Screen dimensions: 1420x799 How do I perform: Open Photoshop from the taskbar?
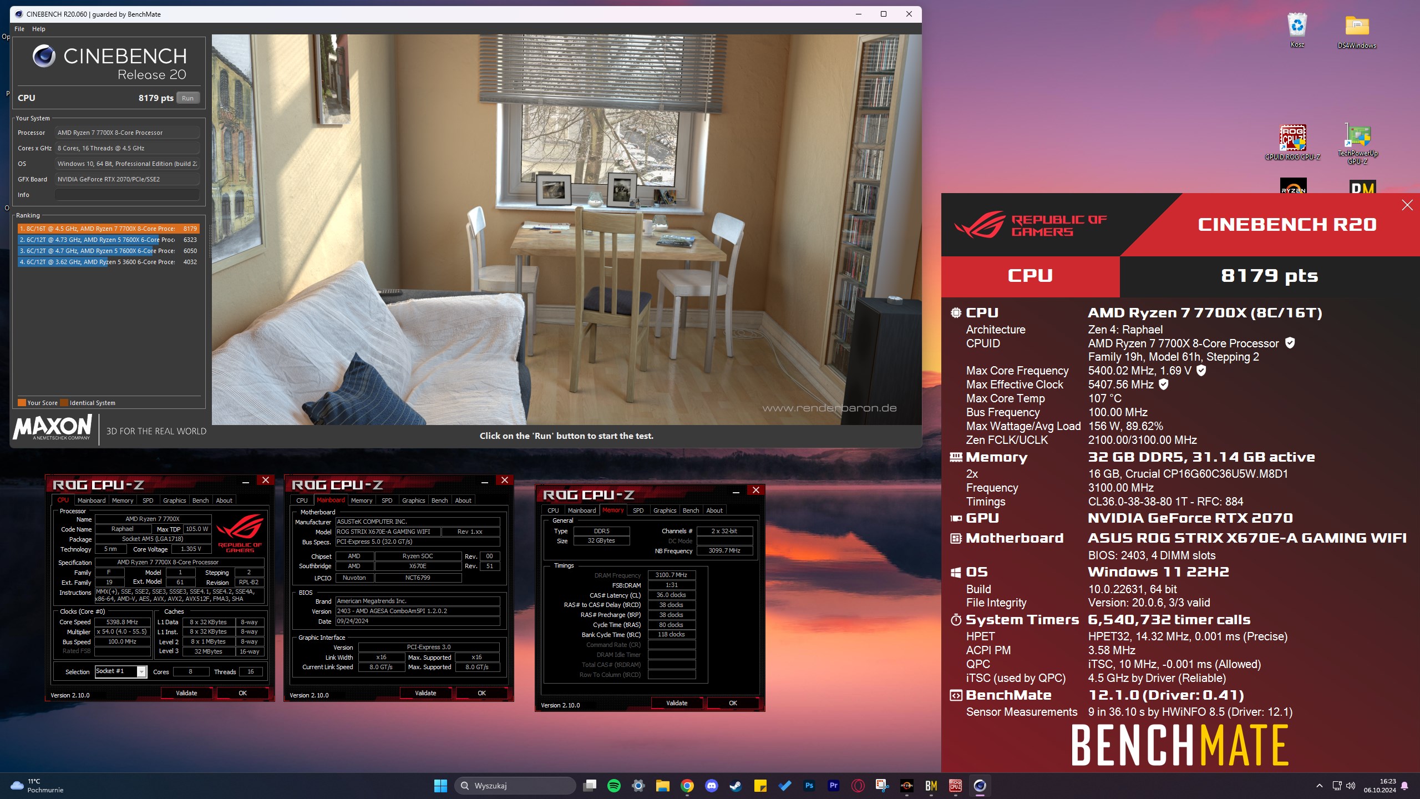pos(809,786)
